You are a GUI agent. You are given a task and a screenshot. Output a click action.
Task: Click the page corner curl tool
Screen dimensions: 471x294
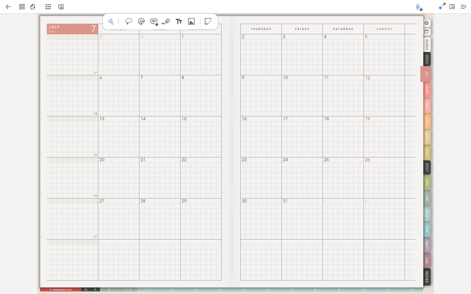point(208,21)
